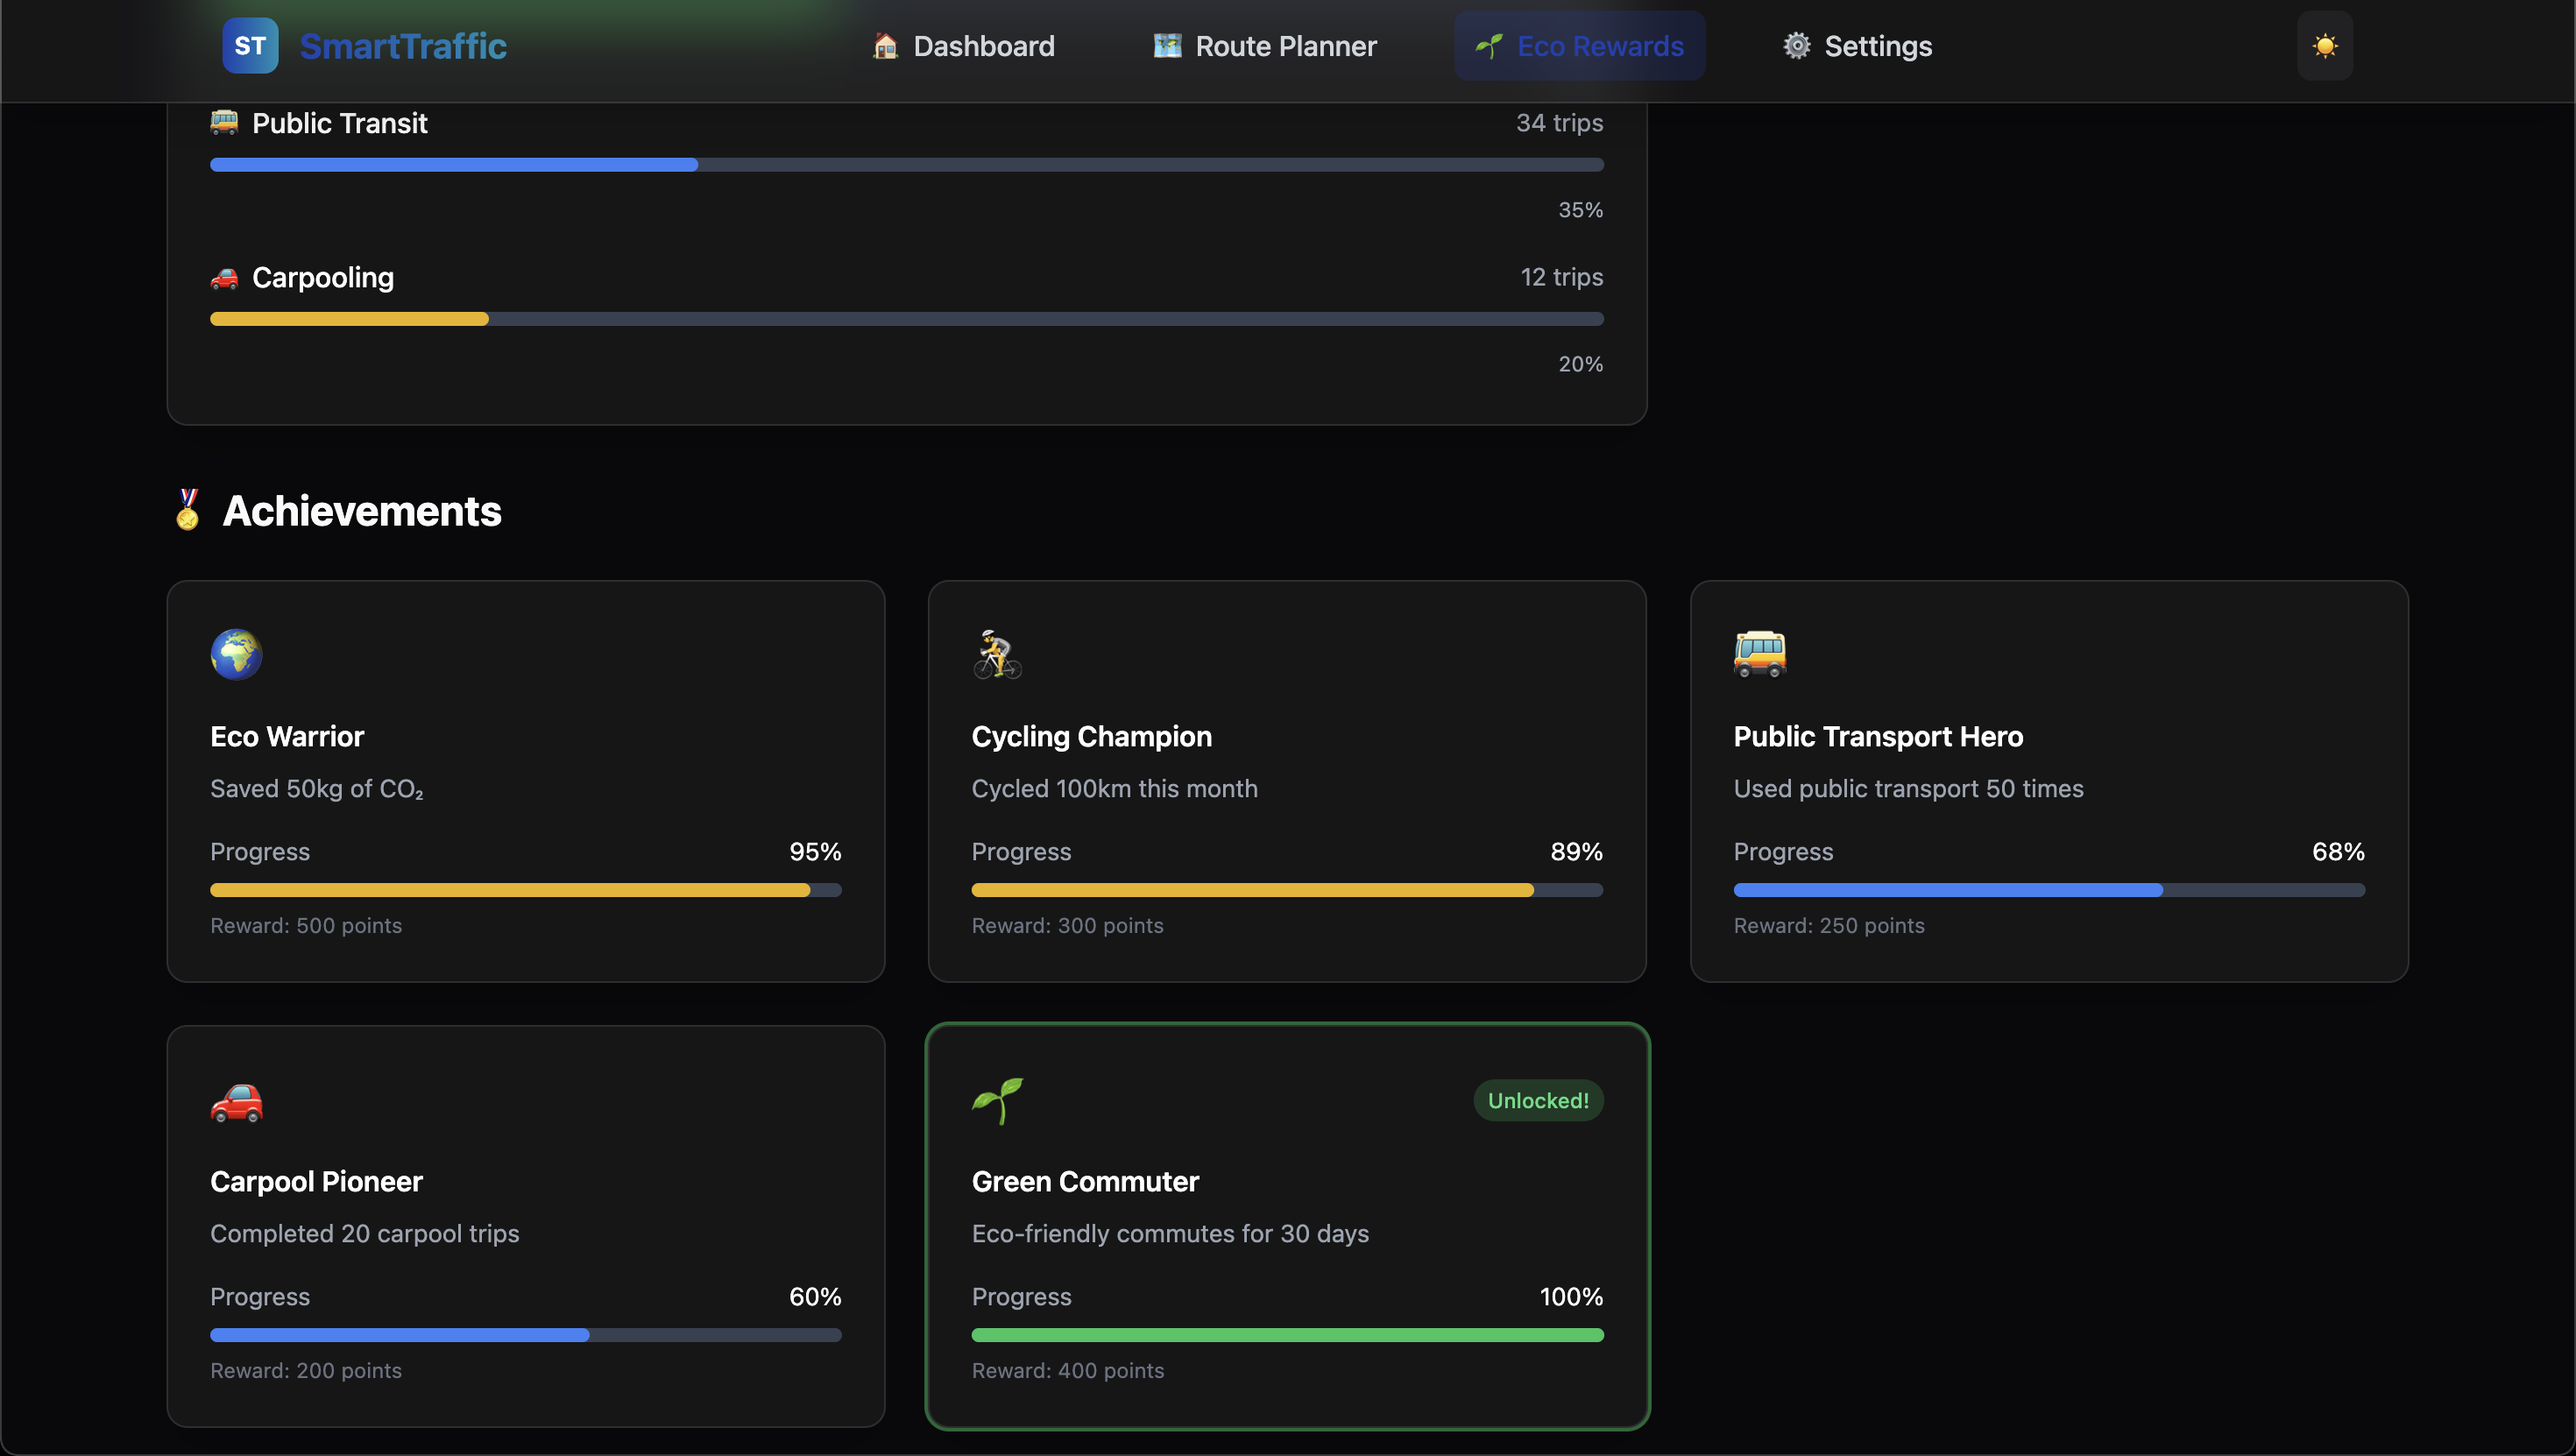Image resolution: width=2576 pixels, height=1456 pixels.
Task: Click the SmartTraffic brand name
Action: (403, 46)
